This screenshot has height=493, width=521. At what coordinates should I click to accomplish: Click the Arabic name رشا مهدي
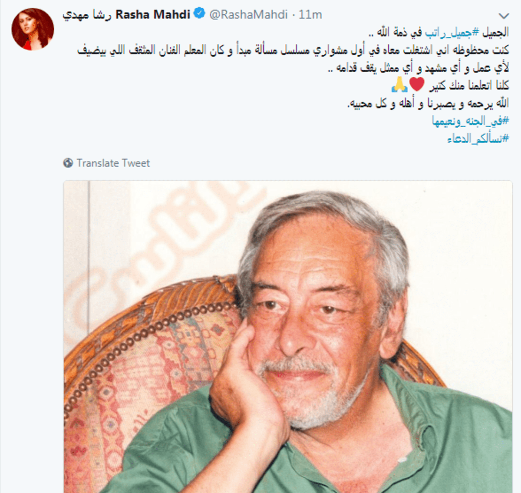(x=87, y=15)
